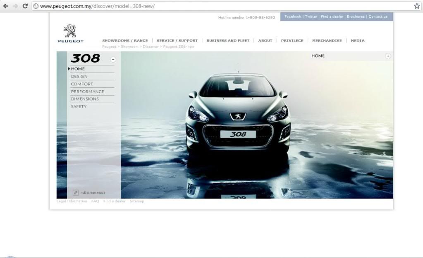This screenshot has width=423, height=258.
Task: Click the Facebook link in top bar
Action: (x=293, y=16)
